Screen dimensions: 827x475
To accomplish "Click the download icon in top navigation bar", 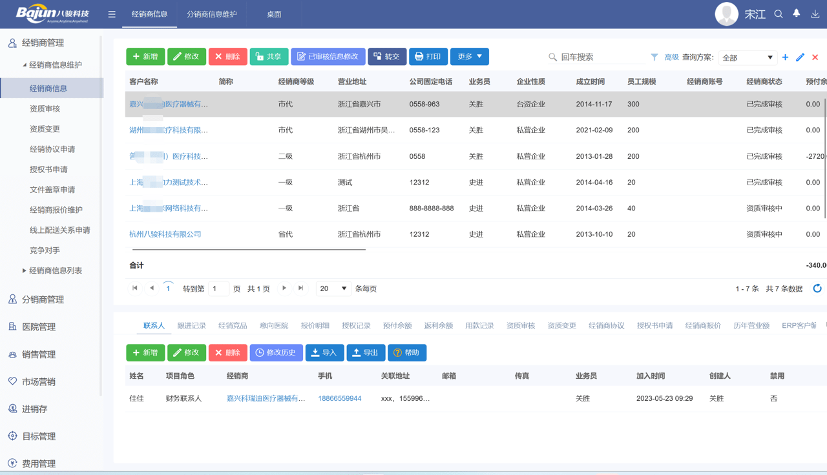I will click(815, 13).
